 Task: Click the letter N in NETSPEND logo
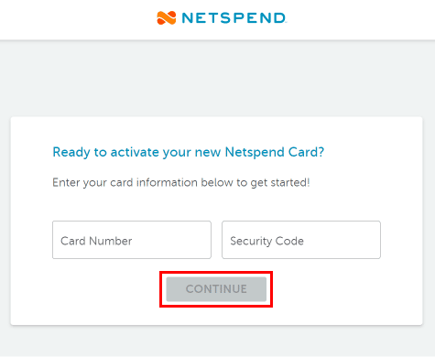[188, 18]
